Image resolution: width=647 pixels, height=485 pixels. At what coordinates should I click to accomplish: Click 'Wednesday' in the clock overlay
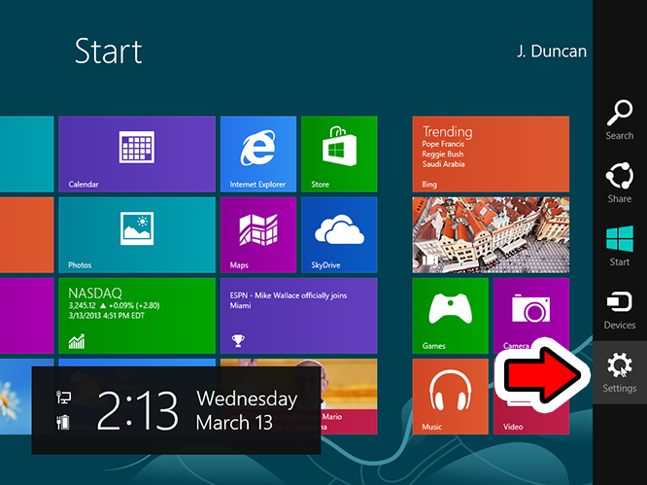(247, 399)
